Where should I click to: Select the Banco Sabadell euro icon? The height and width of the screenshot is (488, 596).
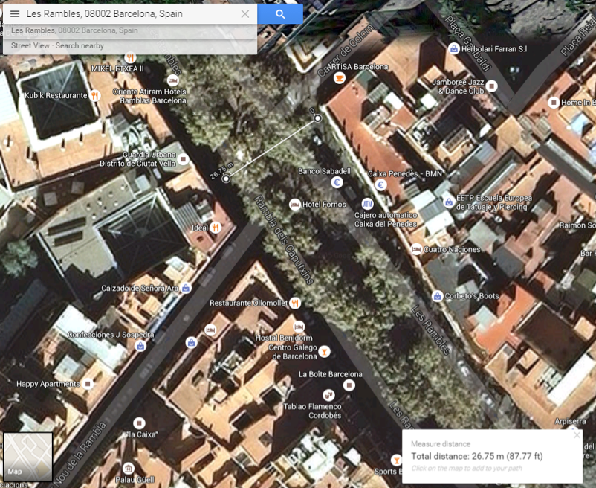pyautogui.click(x=337, y=182)
